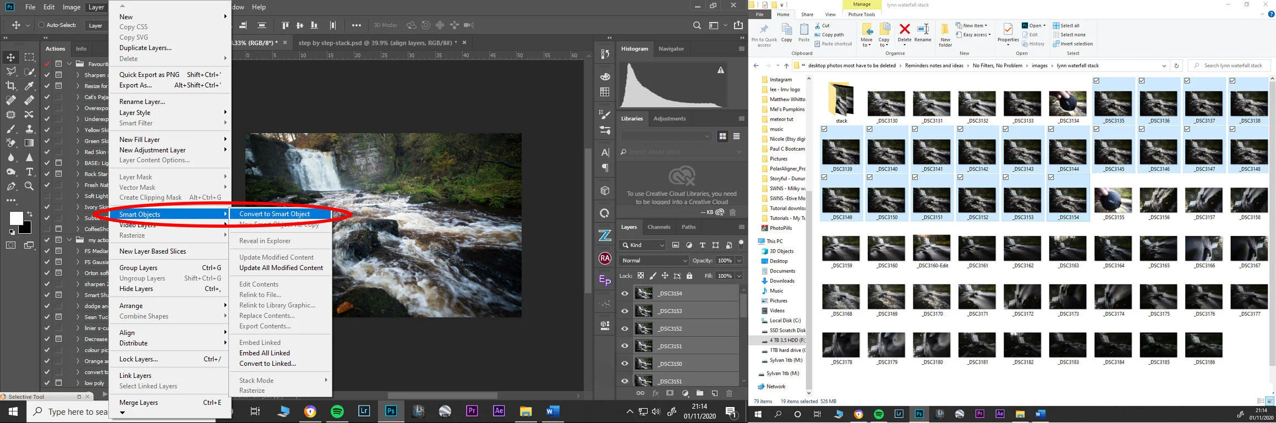Select the Crop tool
This screenshot has height=423, width=1276.
pos(11,86)
